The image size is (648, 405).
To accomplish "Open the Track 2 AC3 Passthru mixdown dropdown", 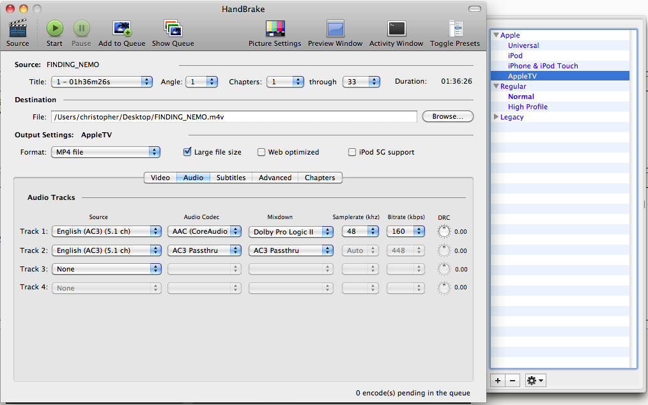I will tap(291, 250).
